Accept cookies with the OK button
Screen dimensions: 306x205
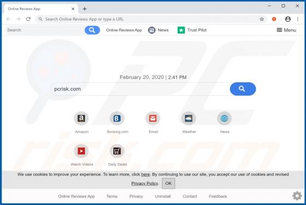(x=168, y=183)
